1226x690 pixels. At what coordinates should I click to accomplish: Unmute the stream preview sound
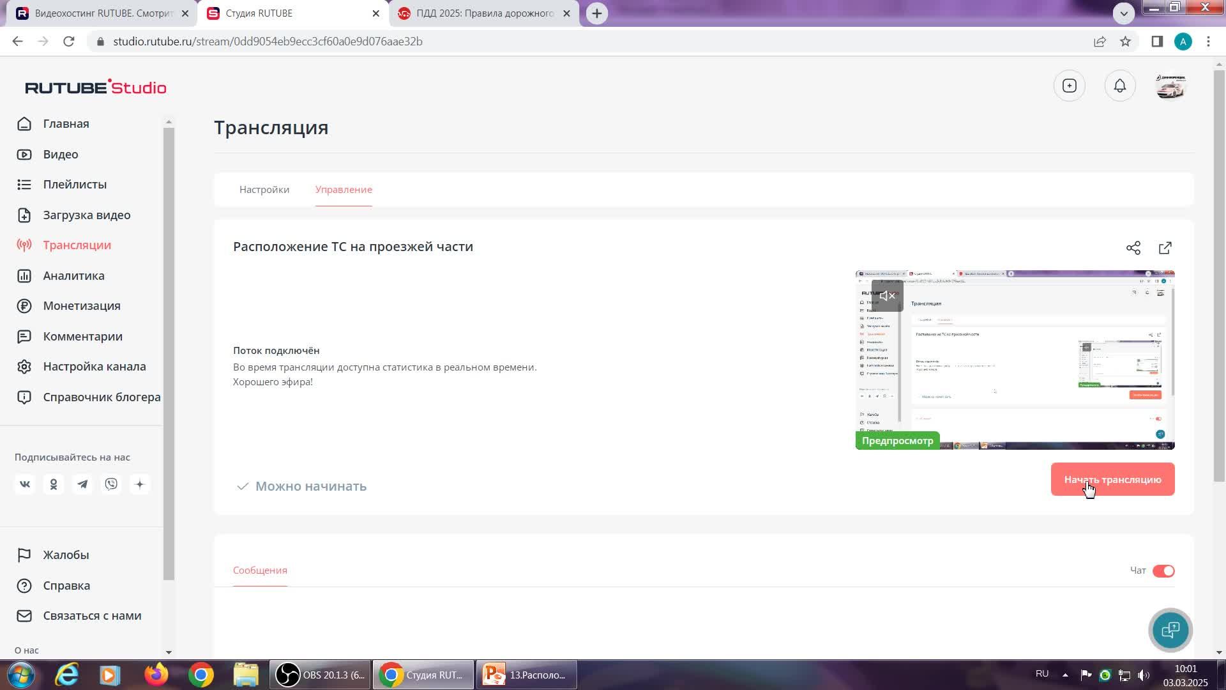[x=887, y=296]
